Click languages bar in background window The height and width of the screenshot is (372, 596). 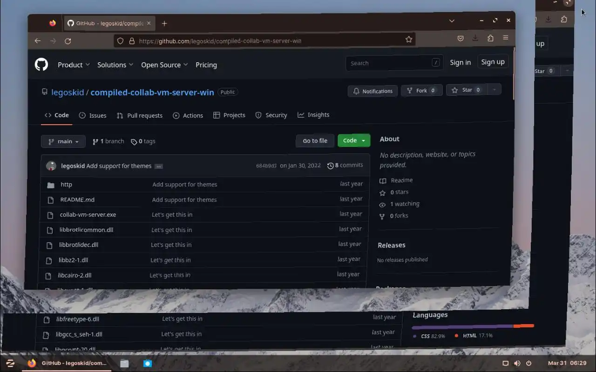click(473, 326)
